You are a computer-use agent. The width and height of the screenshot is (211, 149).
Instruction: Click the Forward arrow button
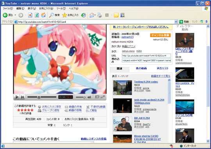tap(21, 15)
